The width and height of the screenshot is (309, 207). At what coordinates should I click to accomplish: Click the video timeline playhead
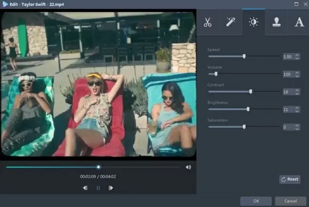(x=98, y=167)
